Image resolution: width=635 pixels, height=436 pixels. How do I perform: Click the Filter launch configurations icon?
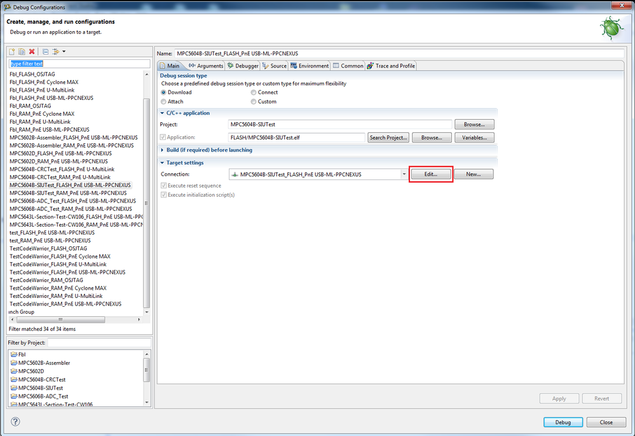coord(56,52)
